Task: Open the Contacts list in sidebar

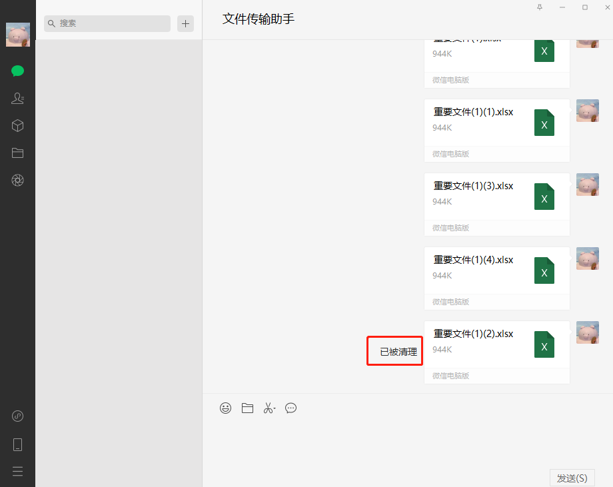Action: 18,99
